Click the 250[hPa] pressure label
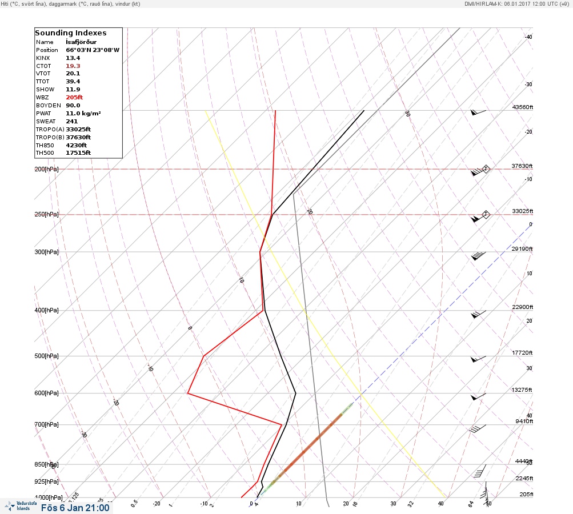573x514 pixels. pos(46,214)
